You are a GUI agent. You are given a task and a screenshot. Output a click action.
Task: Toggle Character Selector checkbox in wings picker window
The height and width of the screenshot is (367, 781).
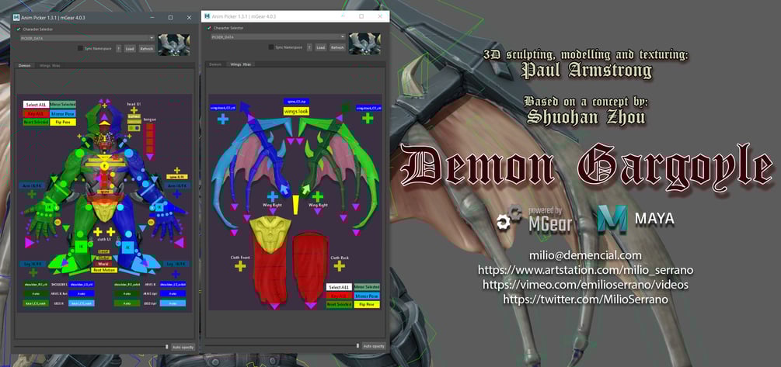point(209,29)
